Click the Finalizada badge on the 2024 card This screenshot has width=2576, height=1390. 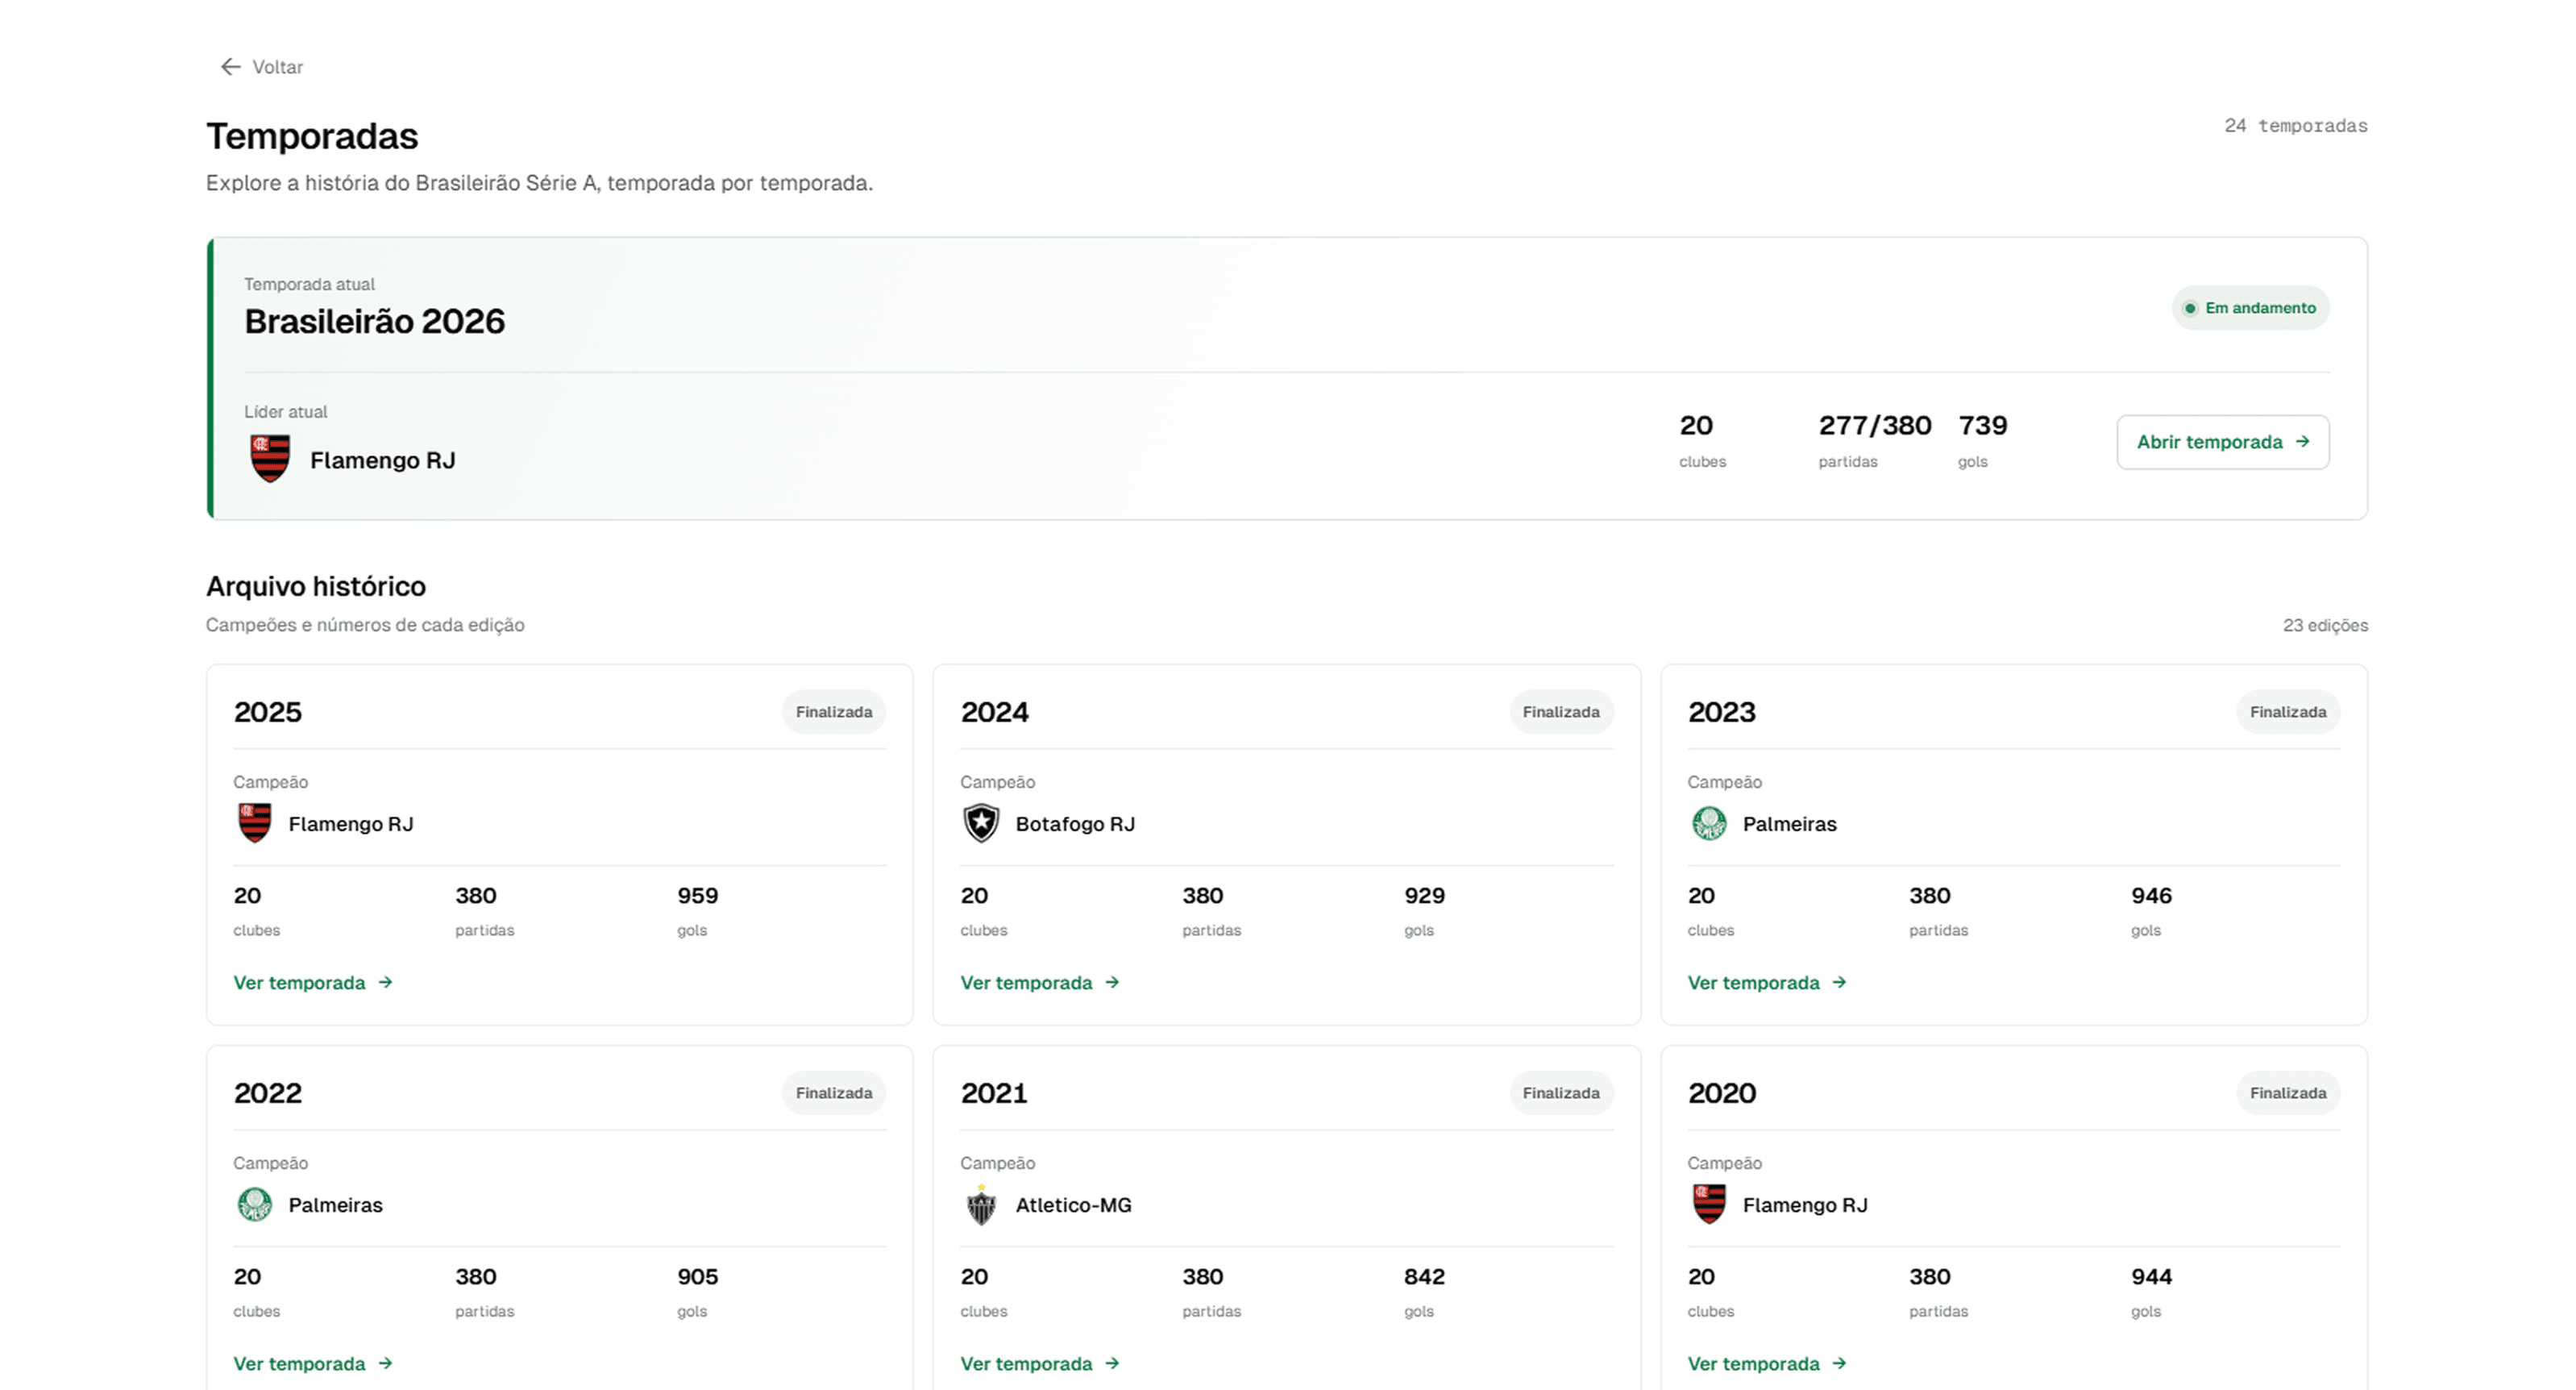1561,712
